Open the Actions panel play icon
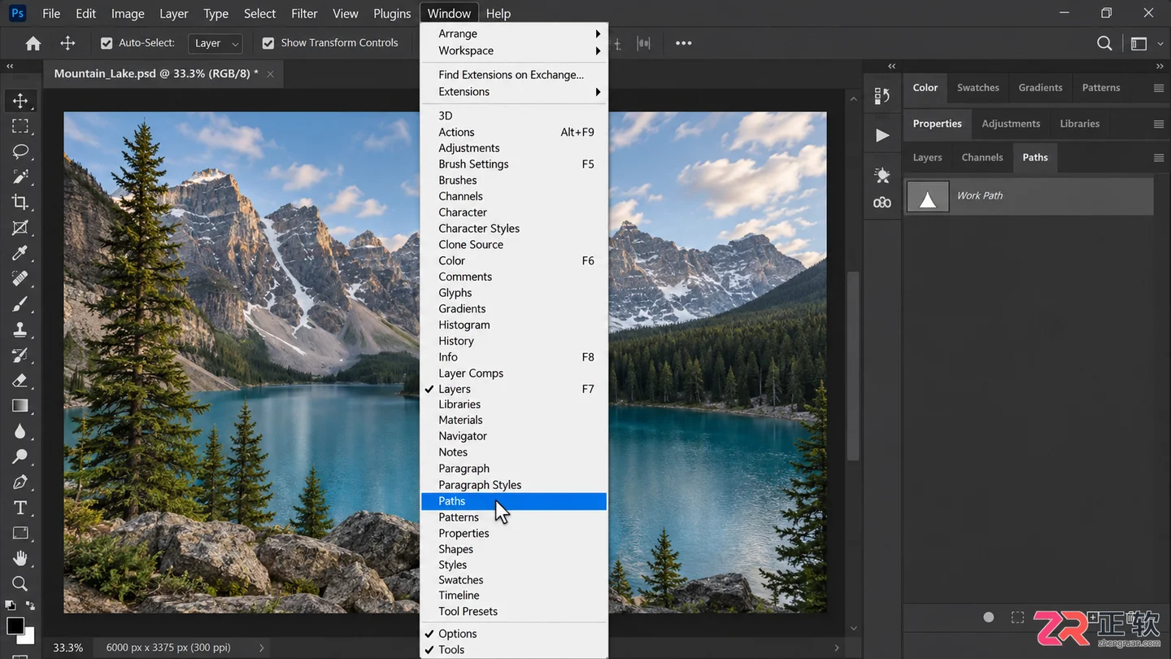Image resolution: width=1171 pixels, height=659 pixels. coord(882,135)
